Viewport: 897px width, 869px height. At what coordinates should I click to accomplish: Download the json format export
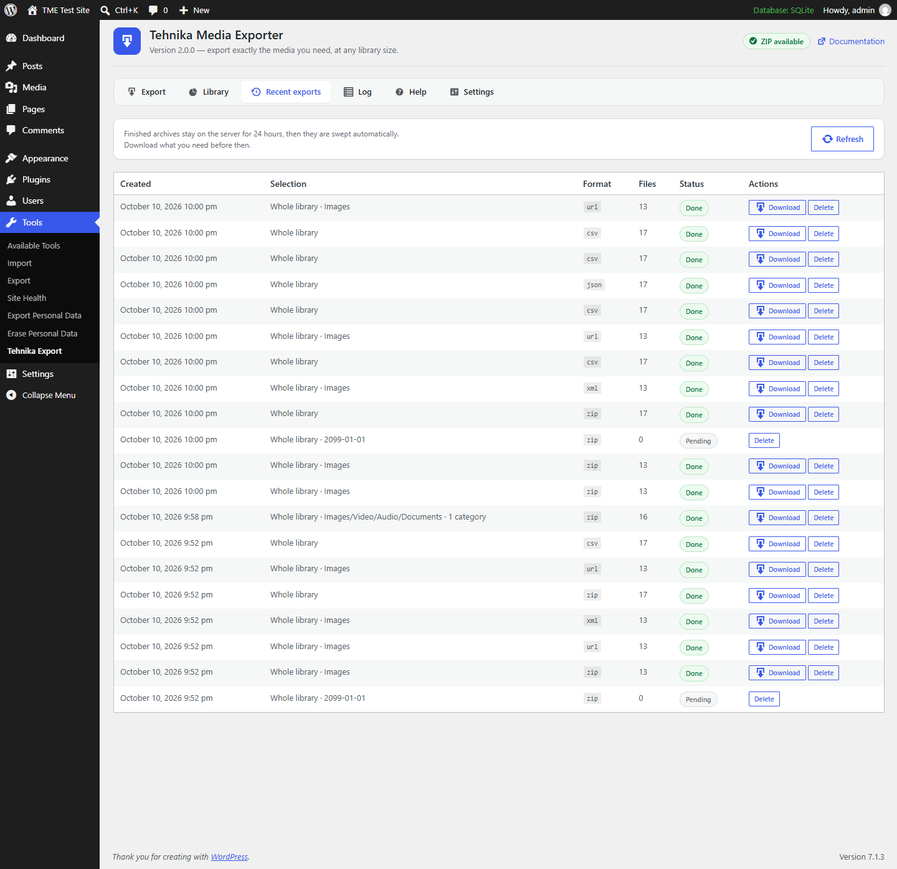[x=777, y=285]
